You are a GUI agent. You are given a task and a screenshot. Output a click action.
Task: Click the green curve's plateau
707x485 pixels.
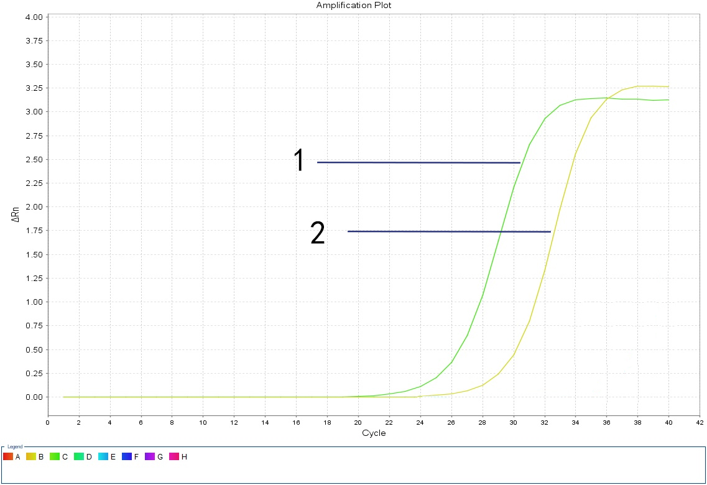point(606,98)
